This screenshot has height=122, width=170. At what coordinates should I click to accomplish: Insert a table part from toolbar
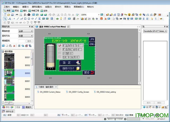52,19
